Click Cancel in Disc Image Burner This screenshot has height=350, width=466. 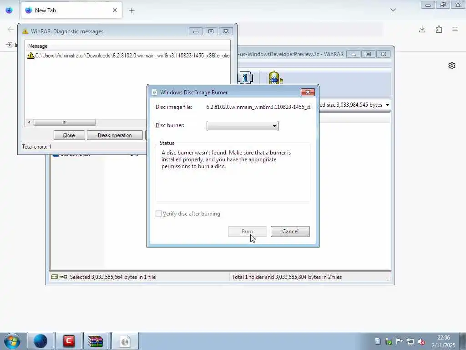pos(290,232)
